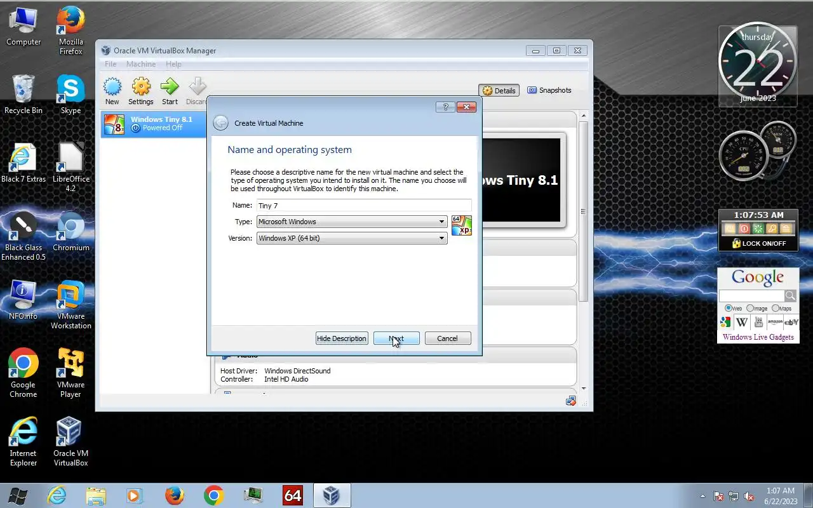This screenshot has height=508, width=813.
Task: Open the Black 7 Extras desktop shortcut
Action: [x=24, y=164]
